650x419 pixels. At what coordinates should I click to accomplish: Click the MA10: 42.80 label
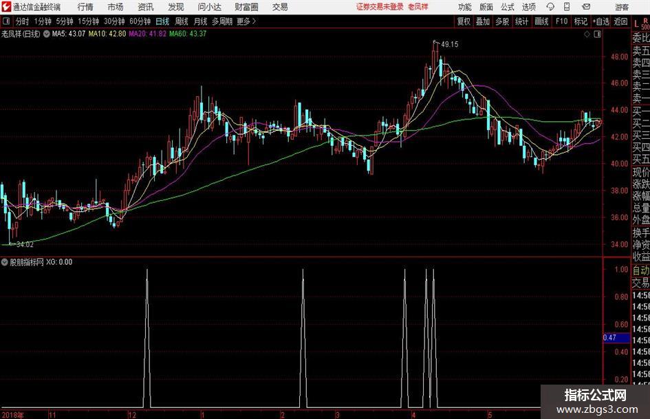107,34
